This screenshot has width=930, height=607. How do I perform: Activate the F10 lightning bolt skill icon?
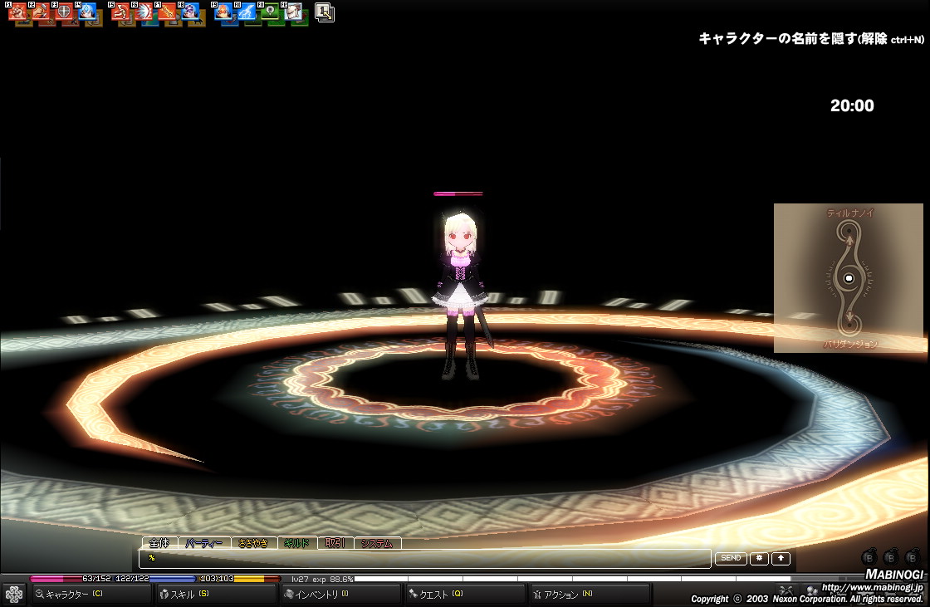[x=247, y=12]
